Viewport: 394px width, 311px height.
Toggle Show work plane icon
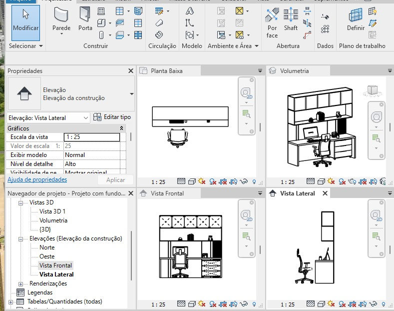pyautogui.click(x=373, y=11)
